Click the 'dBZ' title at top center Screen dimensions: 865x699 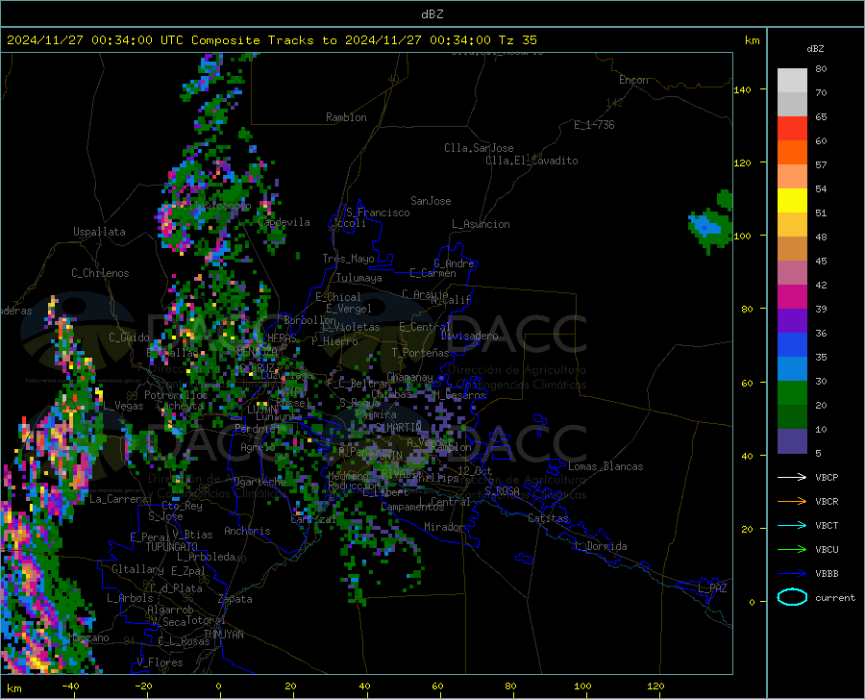432,14
